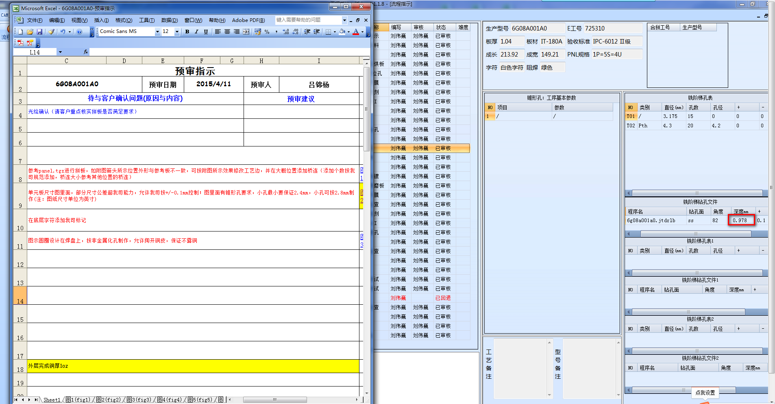Apply the fill color paint bucket
The image size is (775, 404).
[342, 32]
